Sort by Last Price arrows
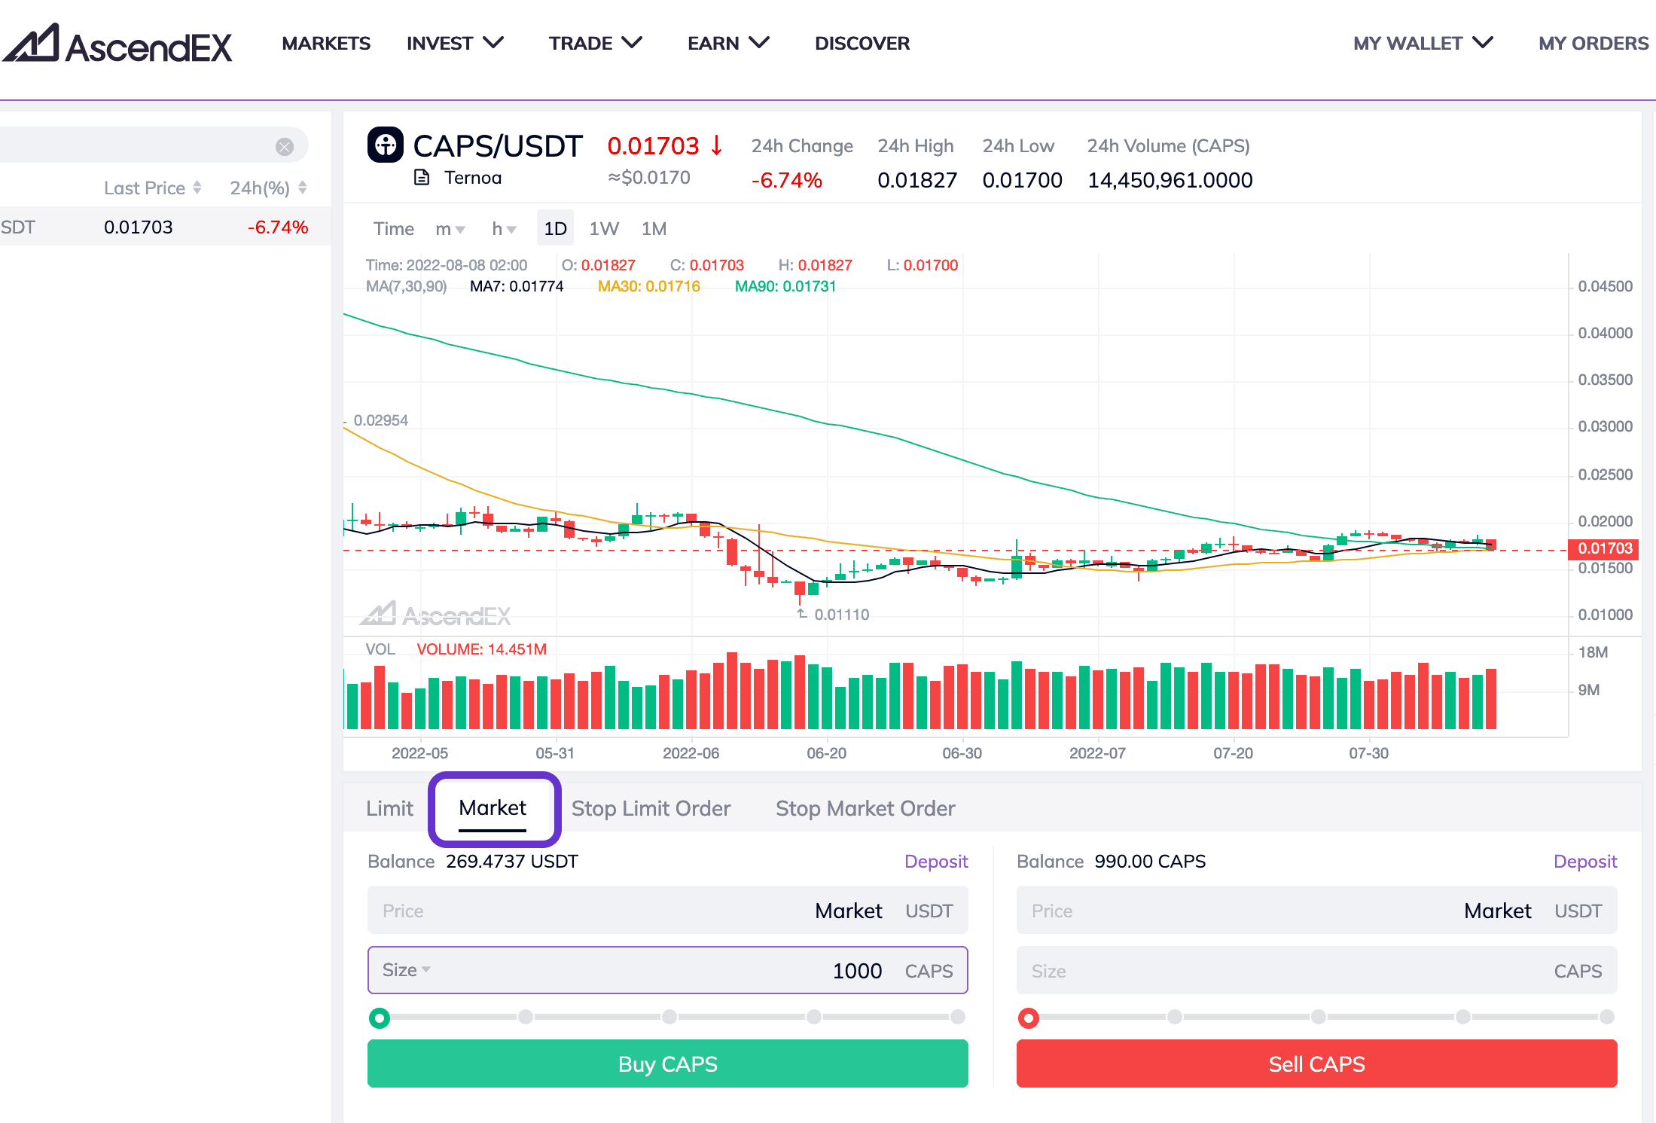 coord(197,188)
